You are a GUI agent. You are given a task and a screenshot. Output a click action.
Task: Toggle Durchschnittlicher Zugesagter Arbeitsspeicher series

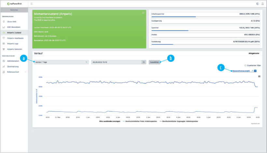(180, 121)
